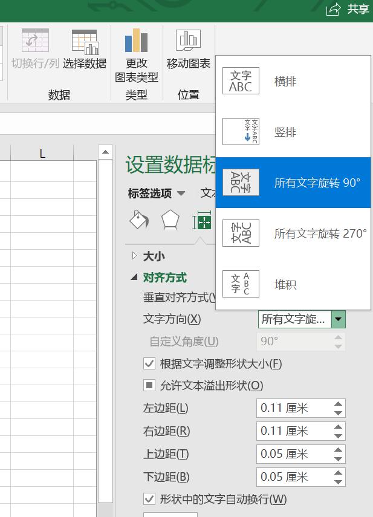
Task: Increase 左边距 with up arrow
Action: click(x=338, y=404)
